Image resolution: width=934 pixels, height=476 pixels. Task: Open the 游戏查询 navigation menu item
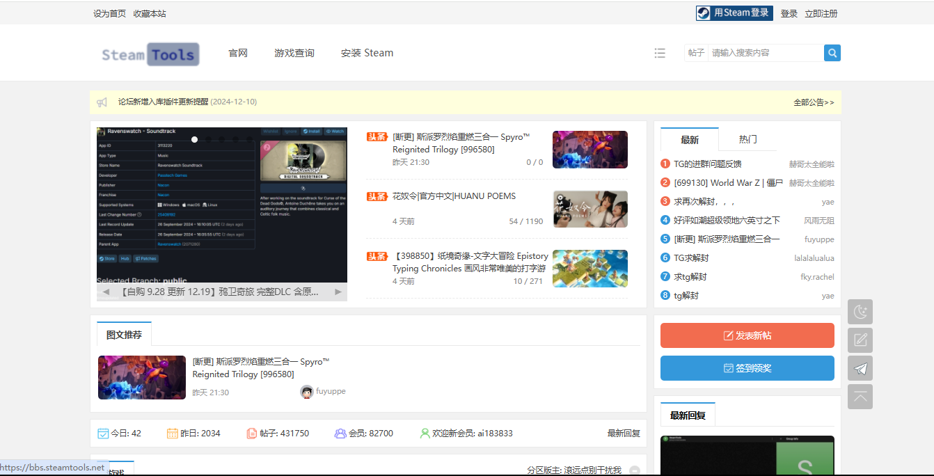pyautogui.click(x=294, y=53)
